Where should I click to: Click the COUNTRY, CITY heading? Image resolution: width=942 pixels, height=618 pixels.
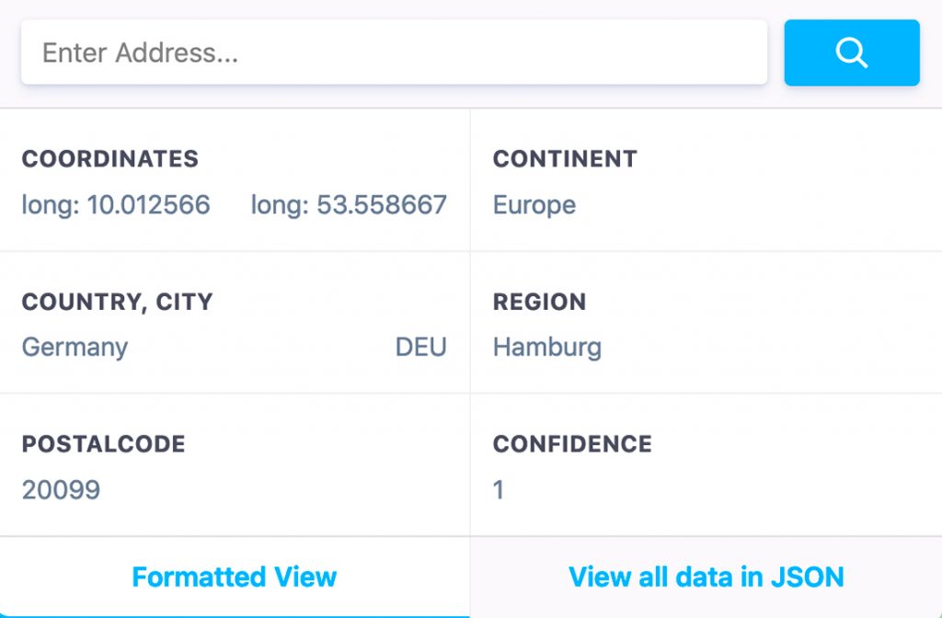(117, 302)
